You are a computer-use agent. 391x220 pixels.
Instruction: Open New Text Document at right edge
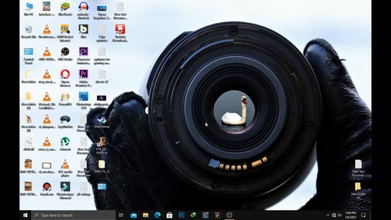[358, 168]
